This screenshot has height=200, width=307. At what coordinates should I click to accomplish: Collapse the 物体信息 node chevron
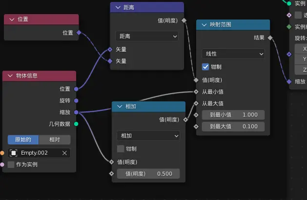pos(10,76)
